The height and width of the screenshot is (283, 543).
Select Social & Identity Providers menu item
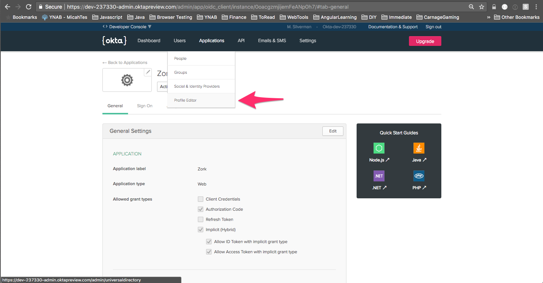(201, 86)
